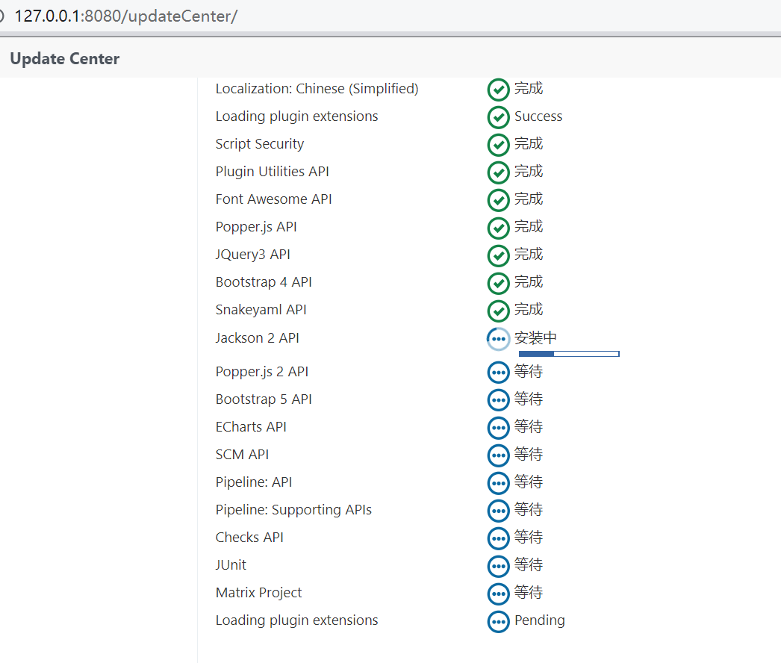Click the check icon next to Font Awesome API
Viewport: 781px width, 663px height.
point(498,200)
